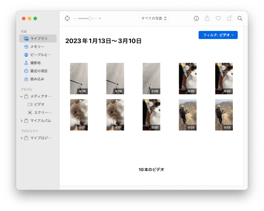Select second 0:07 fluffy dog video

(115, 115)
